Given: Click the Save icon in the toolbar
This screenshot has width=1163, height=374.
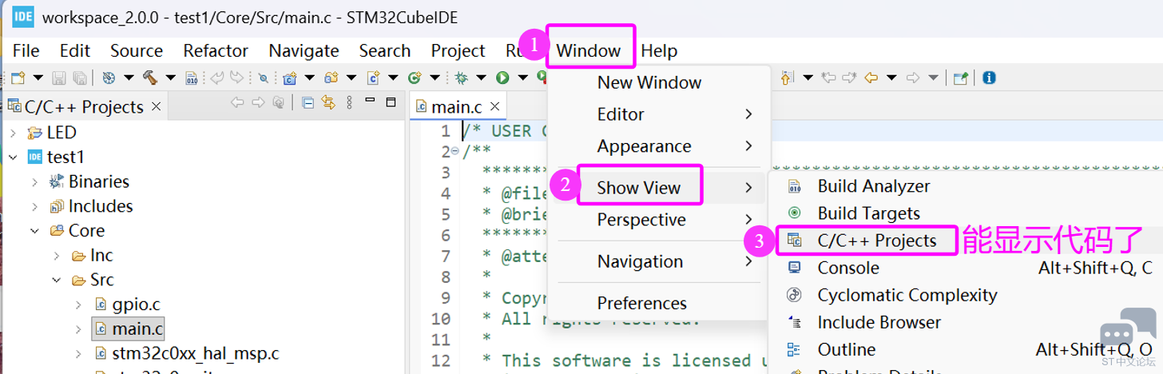Looking at the screenshot, I should [58, 78].
